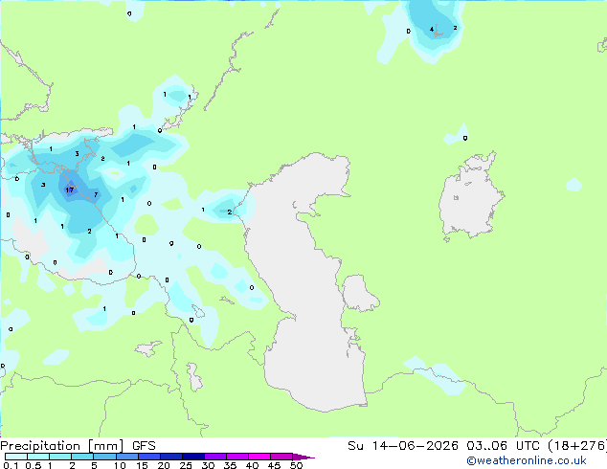Image resolution: width=607 pixels, height=469 pixels.
Task: Pick the 15 to 20 mm legend swatch
Action: (x=148, y=457)
